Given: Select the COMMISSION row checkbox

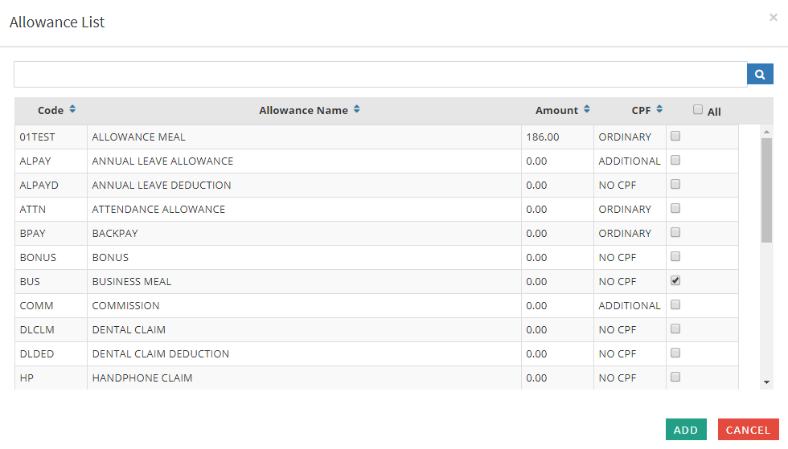Looking at the screenshot, I should tap(675, 305).
